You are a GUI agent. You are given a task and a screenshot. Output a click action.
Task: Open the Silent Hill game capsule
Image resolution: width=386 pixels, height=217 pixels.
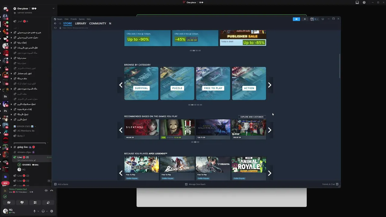click(x=141, y=129)
